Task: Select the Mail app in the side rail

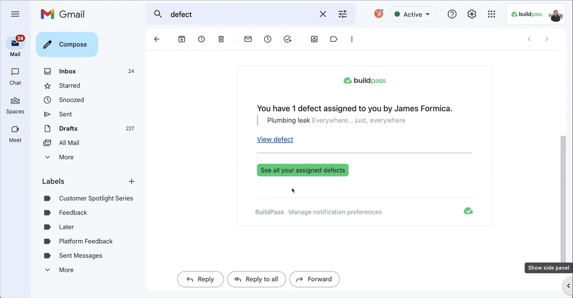Action: [x=15, y=46]
